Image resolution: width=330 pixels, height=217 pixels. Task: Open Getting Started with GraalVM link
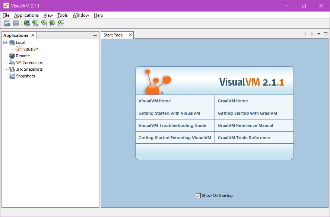pyautogui.click(x=247, y=113)
